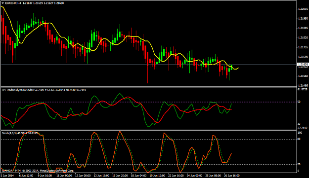Click the 22 Jun 16:00 time label
309x178 pixels.
click(x=176, y=176)
